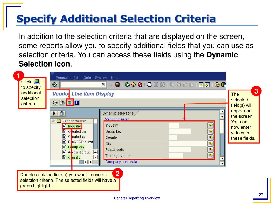Click the multiple selection arrow for Trading partner
Image resolution: width=274 pixels, height=206 pixels.
click(211, 155)
